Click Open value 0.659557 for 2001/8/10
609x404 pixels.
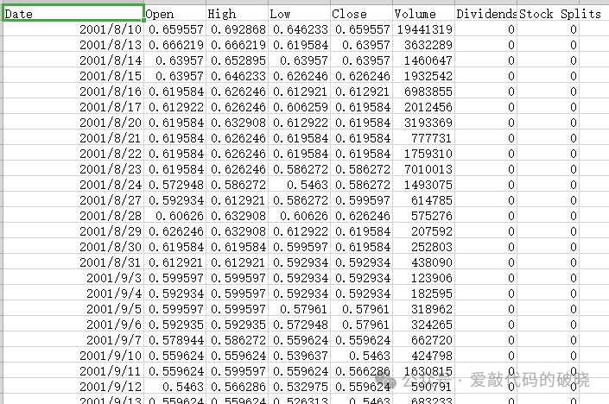pyautogui.click(x=175, y=29)
